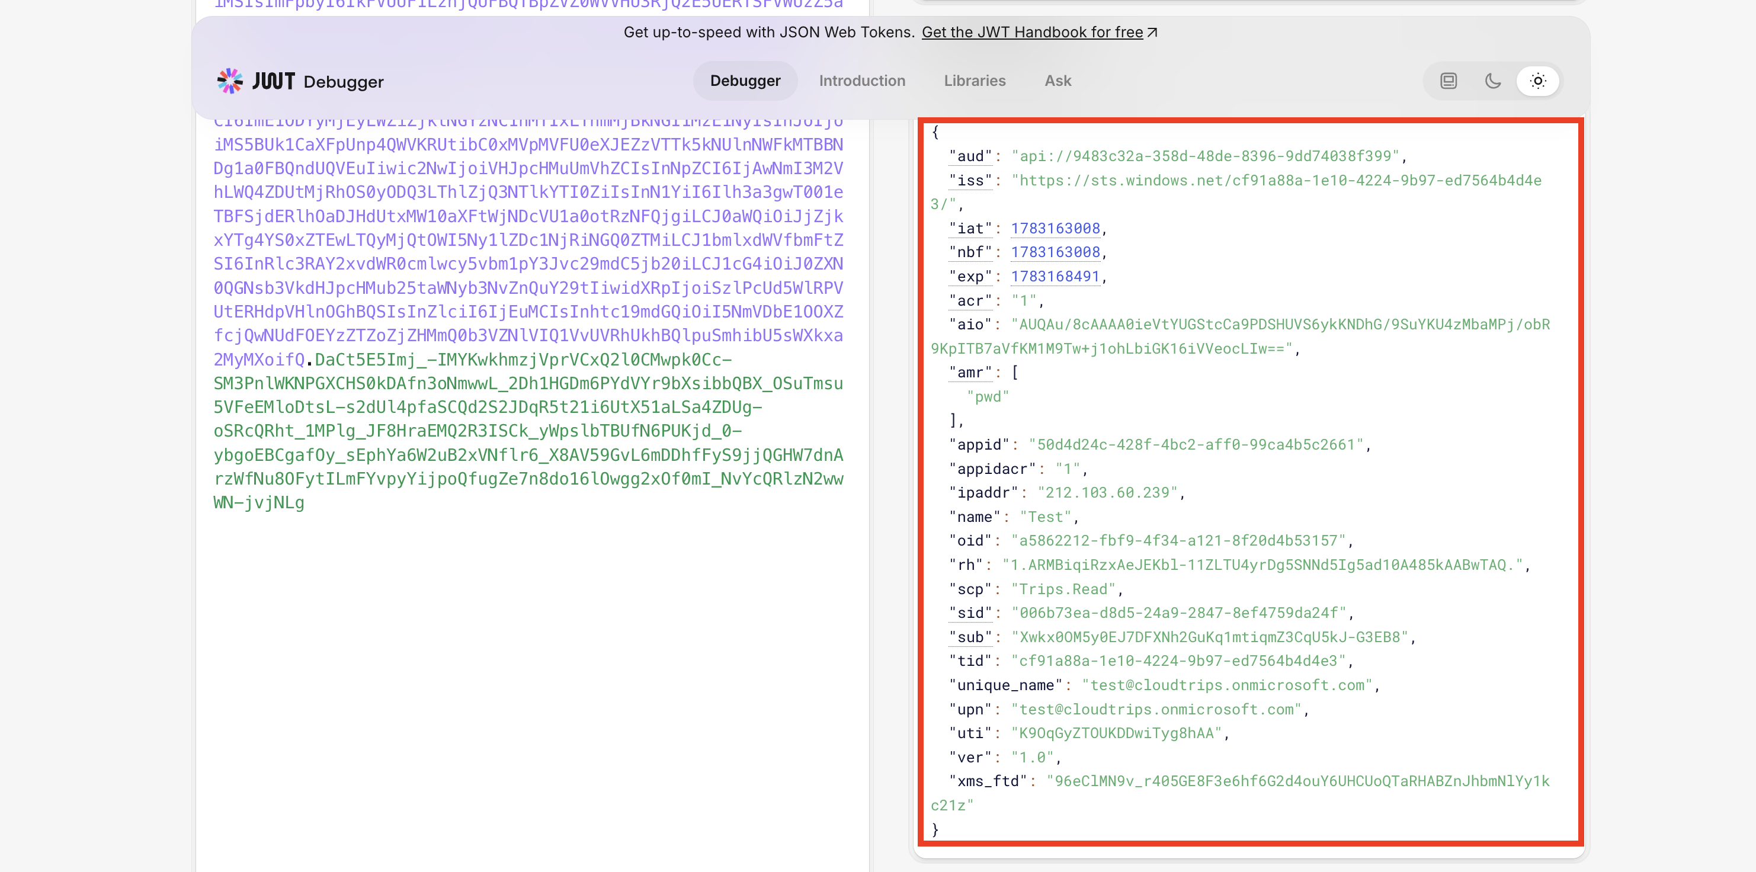The height and width of the screenshot is (872, 1756).
Task: Click the "aud" claim key
Action: pos(970,156)
